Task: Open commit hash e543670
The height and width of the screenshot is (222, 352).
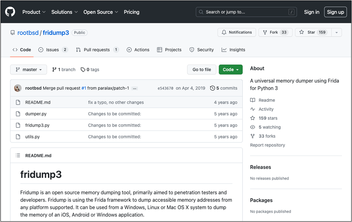Action: 165,88
